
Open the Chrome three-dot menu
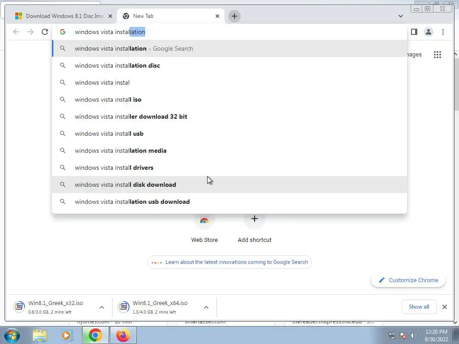pyautogui.click(x=443, y=32)
